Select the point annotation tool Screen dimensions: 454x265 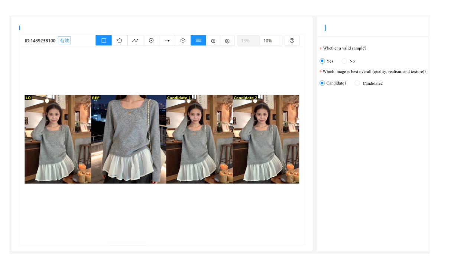click(x=151, y=41)
